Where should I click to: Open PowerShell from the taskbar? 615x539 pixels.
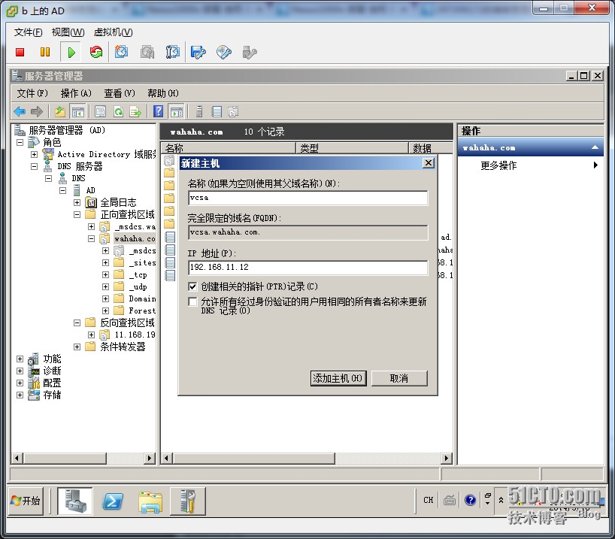pos(113,501)
